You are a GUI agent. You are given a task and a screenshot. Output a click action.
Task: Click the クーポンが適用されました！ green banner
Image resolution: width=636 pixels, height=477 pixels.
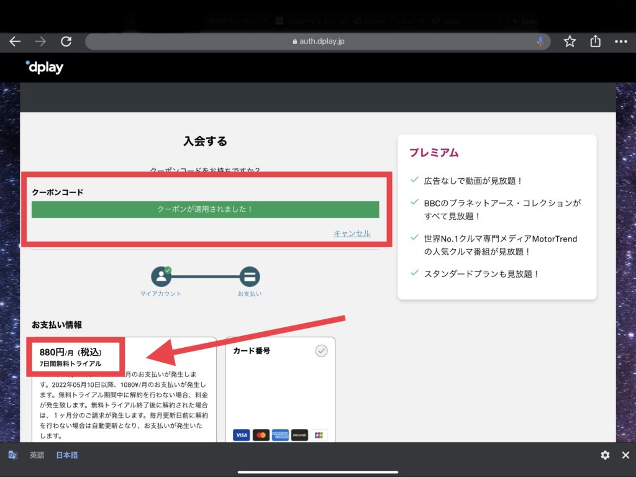pyautogui.click(x=205, y=209)
